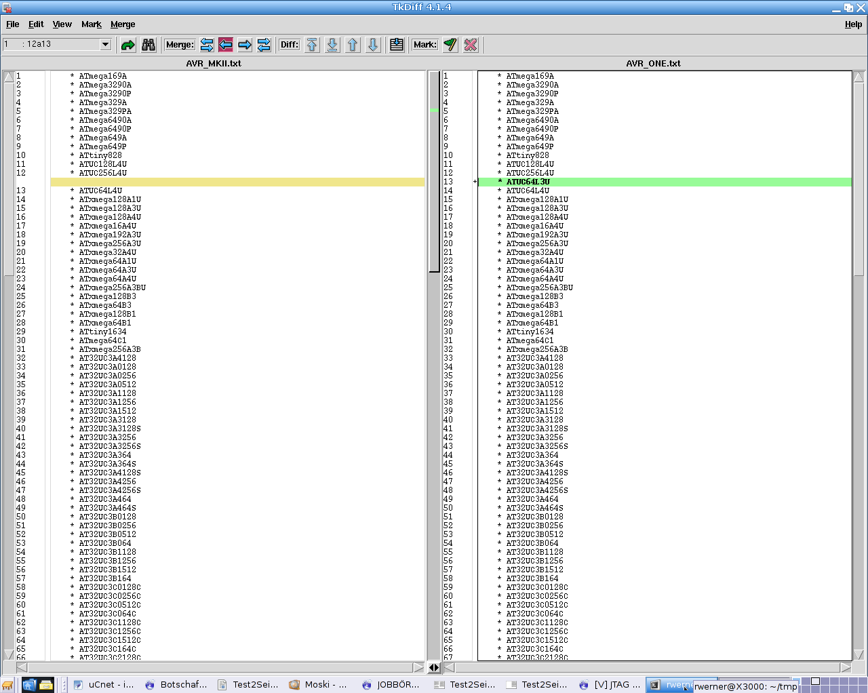
Task: Switch to JOBBÖR... taskbar window
Action: pyautogui.click(x=391, y=685)
